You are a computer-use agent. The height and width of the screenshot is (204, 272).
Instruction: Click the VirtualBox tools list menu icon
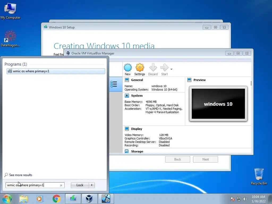114,84
